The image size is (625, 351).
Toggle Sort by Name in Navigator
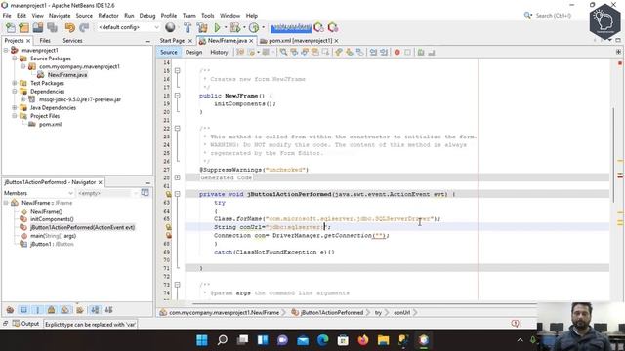[x=95, y=310]
